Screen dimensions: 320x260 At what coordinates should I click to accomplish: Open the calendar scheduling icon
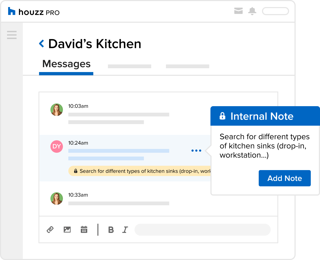[84, 230]
